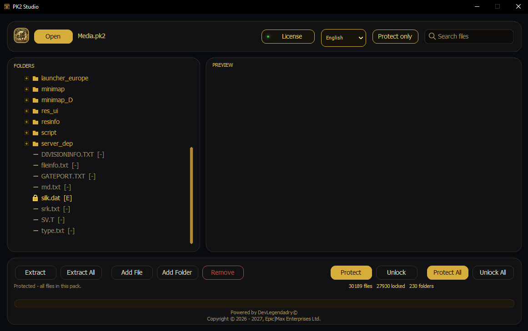Select the srk.txt file name

(50, 209)
